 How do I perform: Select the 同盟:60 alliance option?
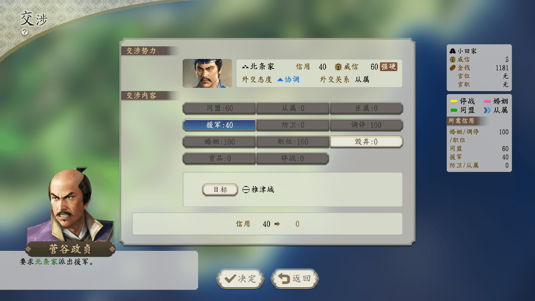219,108
